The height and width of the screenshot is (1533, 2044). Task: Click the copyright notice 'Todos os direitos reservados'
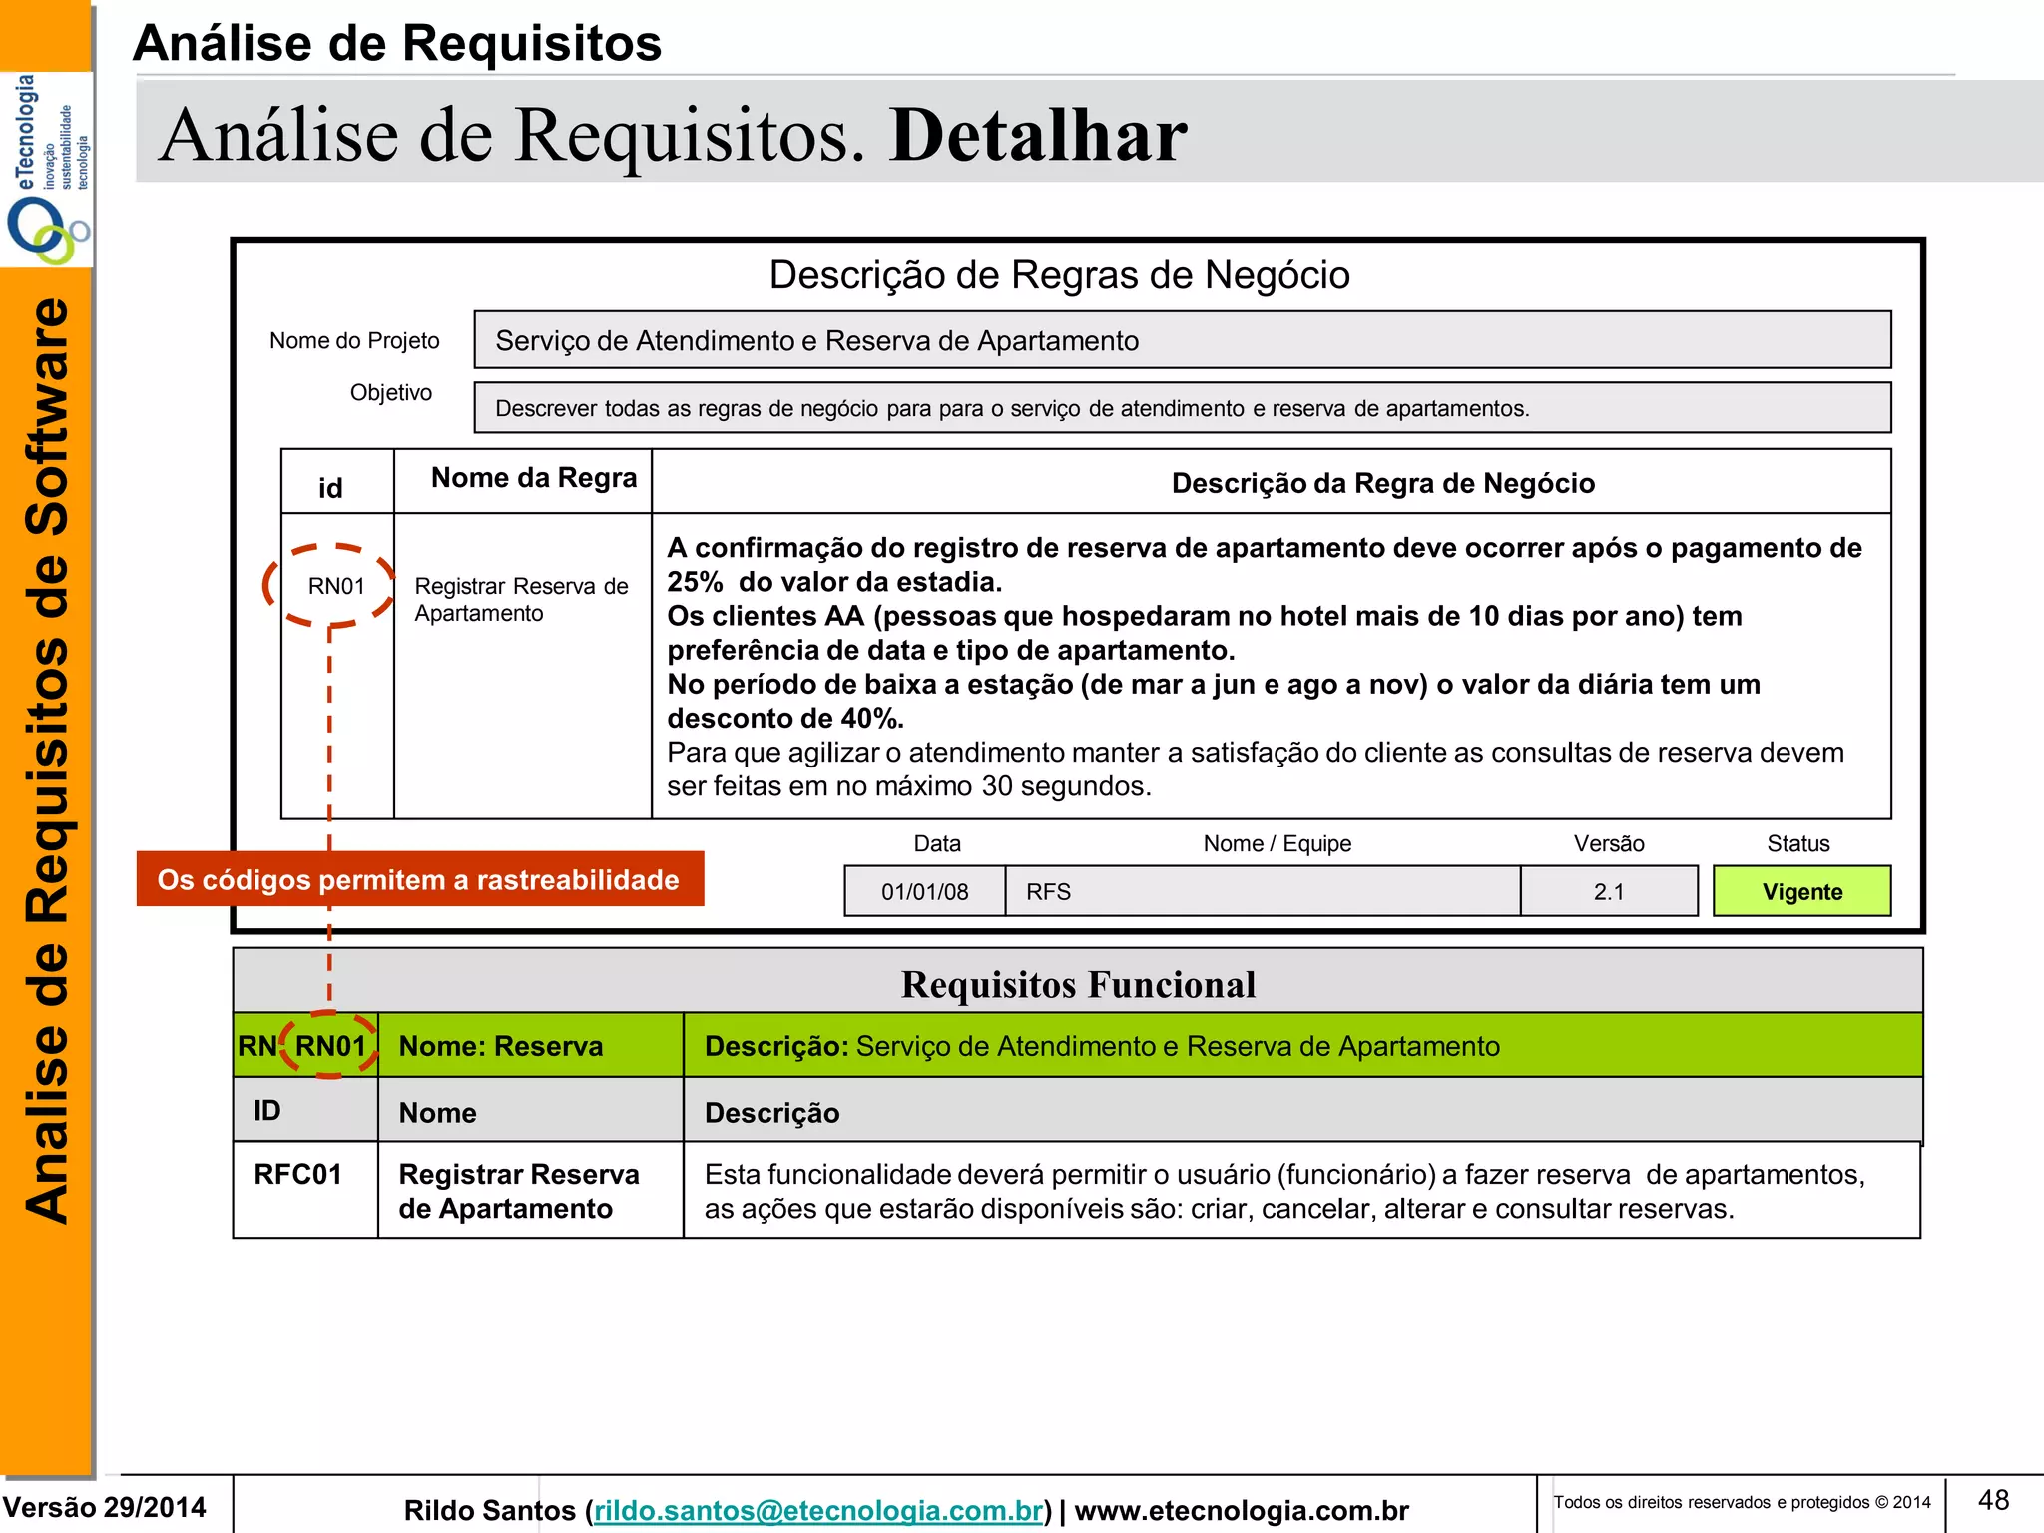(1742, 1502)
